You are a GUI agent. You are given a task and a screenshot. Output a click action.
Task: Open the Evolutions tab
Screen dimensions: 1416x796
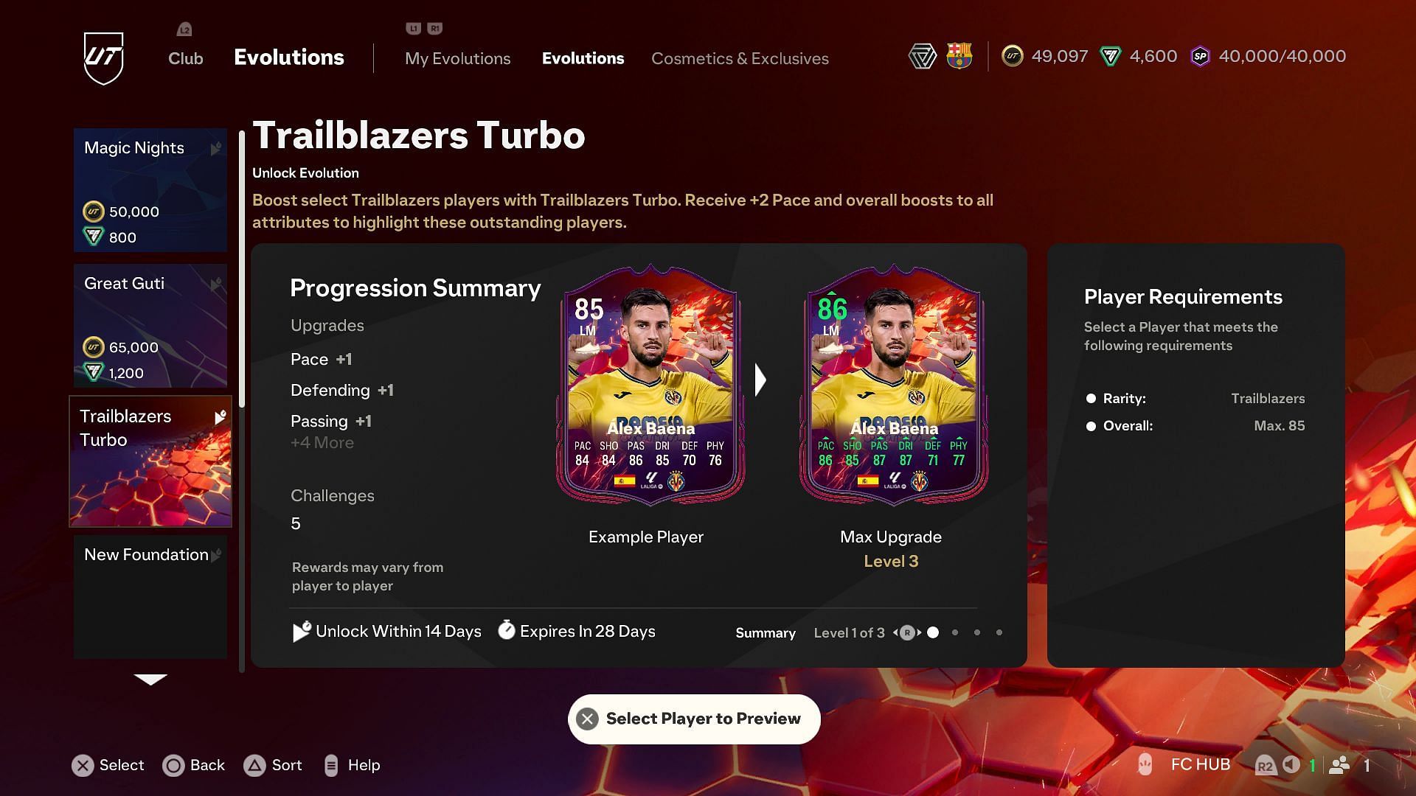pyautogui.click(x=583, y=58)
